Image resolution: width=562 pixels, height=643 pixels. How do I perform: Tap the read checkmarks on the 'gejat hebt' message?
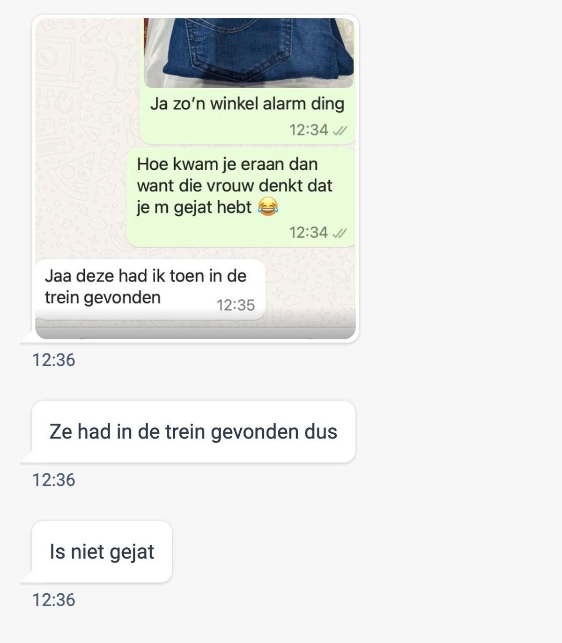coord(340,233)
